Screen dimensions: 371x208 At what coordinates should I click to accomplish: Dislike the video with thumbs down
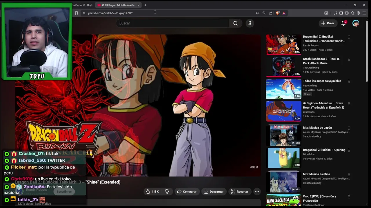coord(167,192)
